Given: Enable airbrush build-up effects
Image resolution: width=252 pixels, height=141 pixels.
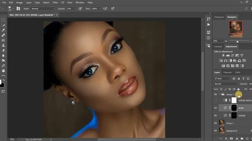Looking at the screenshot, I should 105,9.
